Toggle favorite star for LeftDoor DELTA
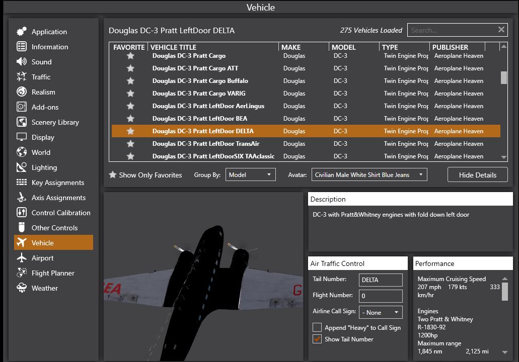This screenshot has height=362, width=519. [x=130, y=131]
